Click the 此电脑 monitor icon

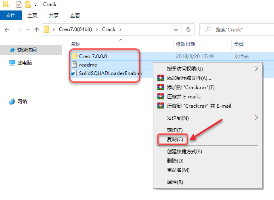[12, 63]
